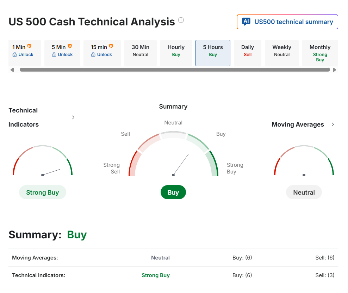Click the pro badge icon on 1 Min
This screenshot has height=293, width=348.
29,47
